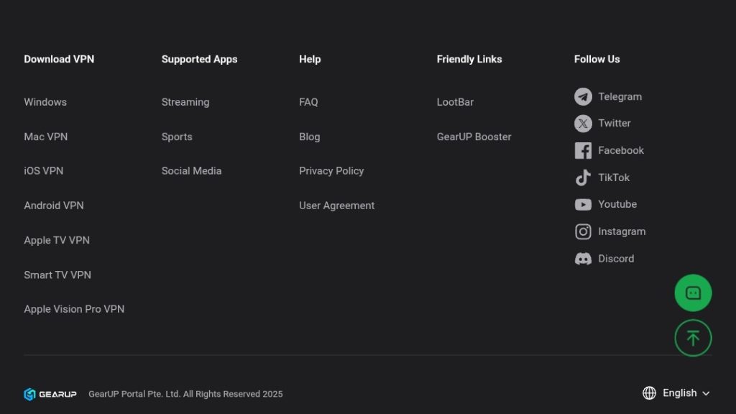This screenshot has width=736, height=414.
Task: Click the globe language icon
Action: 649,393
